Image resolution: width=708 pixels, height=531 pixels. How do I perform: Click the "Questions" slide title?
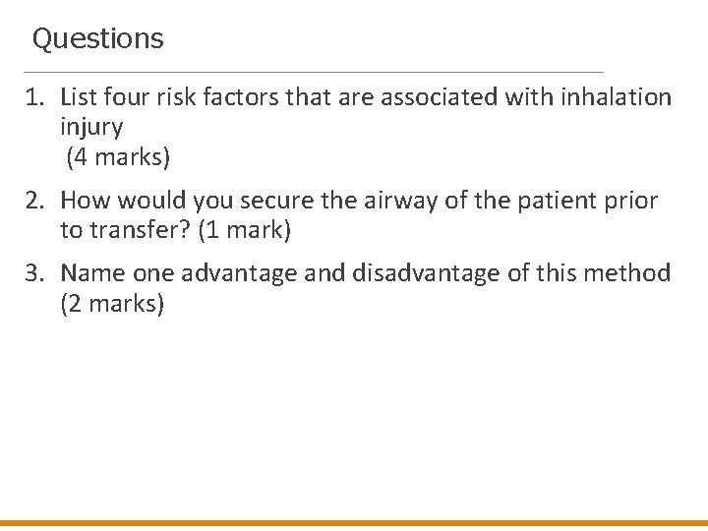[x=97, y=39]
